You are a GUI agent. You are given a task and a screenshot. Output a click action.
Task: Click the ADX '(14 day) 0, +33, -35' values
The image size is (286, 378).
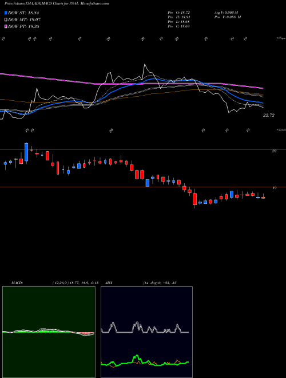click(160, 283)
